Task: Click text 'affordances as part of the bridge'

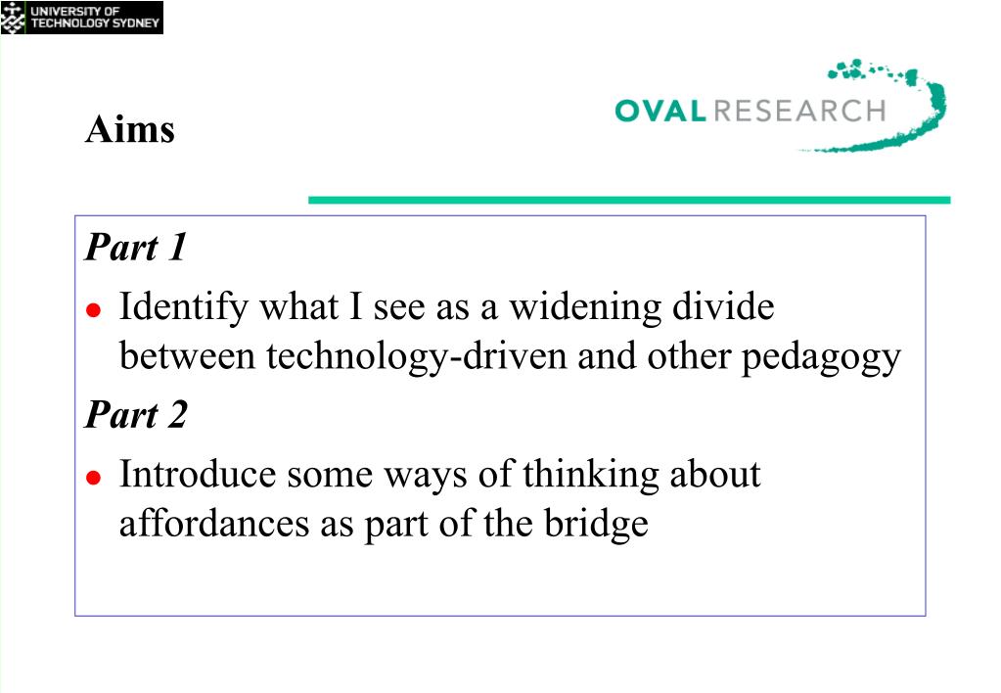Action: pos(384,524)
